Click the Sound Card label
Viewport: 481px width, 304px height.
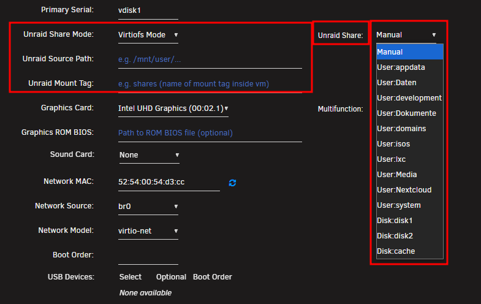click(72, 154)
